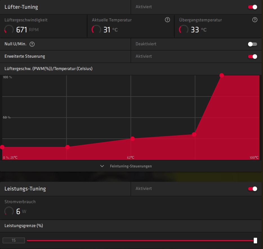
Task: Click the Aktuelle Temperatur gauge icon
Action: (96, 30)
